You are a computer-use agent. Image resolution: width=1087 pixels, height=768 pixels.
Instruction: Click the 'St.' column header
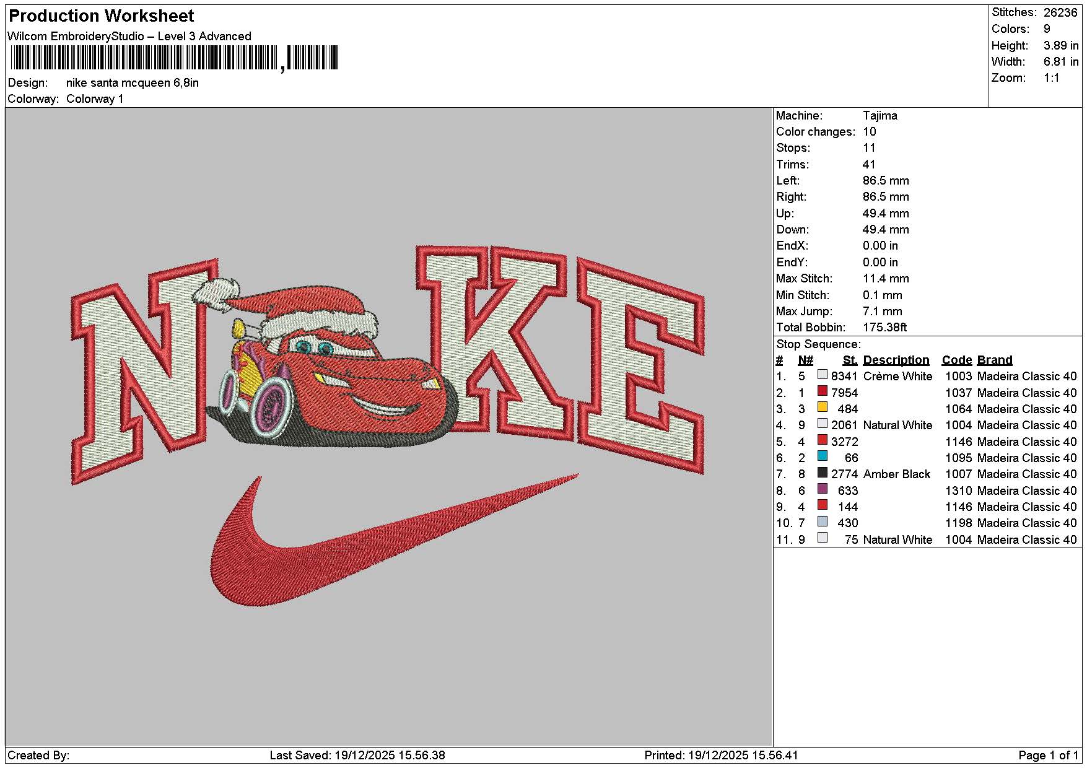coord(850,360)
